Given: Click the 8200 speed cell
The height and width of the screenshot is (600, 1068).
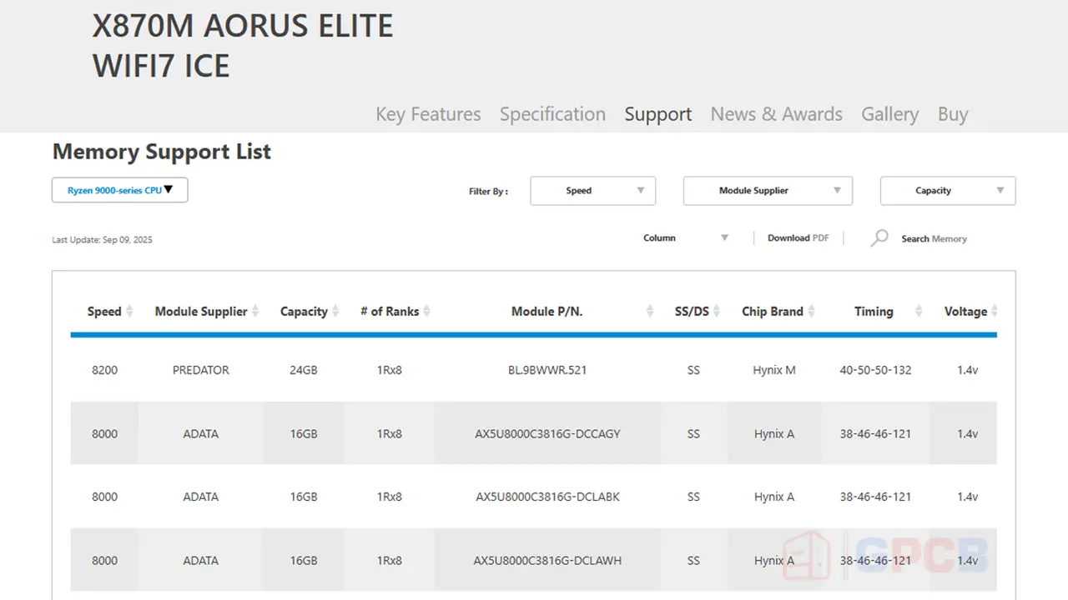Looking at the screenshot, I should [x=104, y=370].
